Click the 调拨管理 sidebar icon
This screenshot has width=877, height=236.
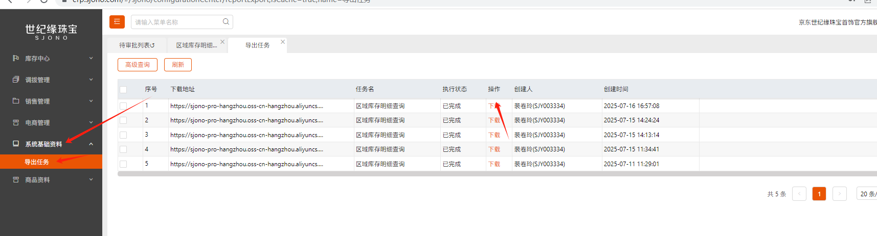[x=16, y=80]
